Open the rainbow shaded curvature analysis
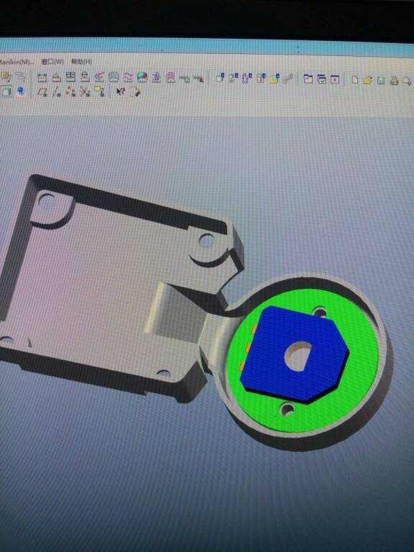The image size is (414, 552). [142, 77]
